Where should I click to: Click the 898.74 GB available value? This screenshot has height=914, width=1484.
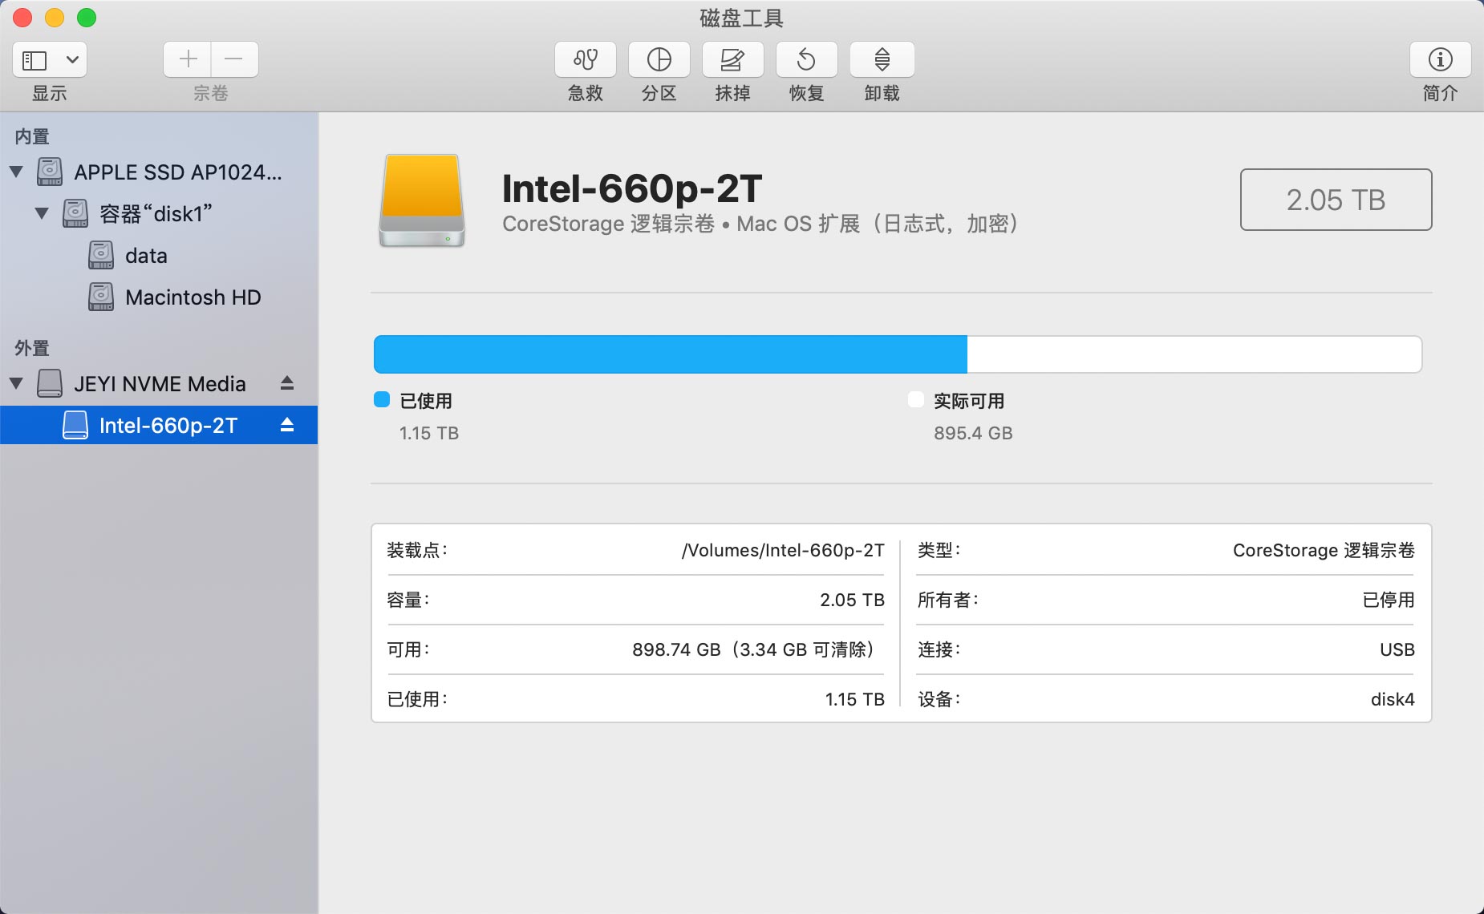[676, 649]
